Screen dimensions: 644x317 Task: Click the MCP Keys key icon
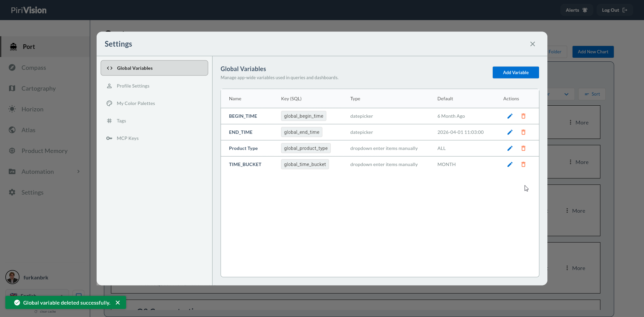(x=109, y=138)
